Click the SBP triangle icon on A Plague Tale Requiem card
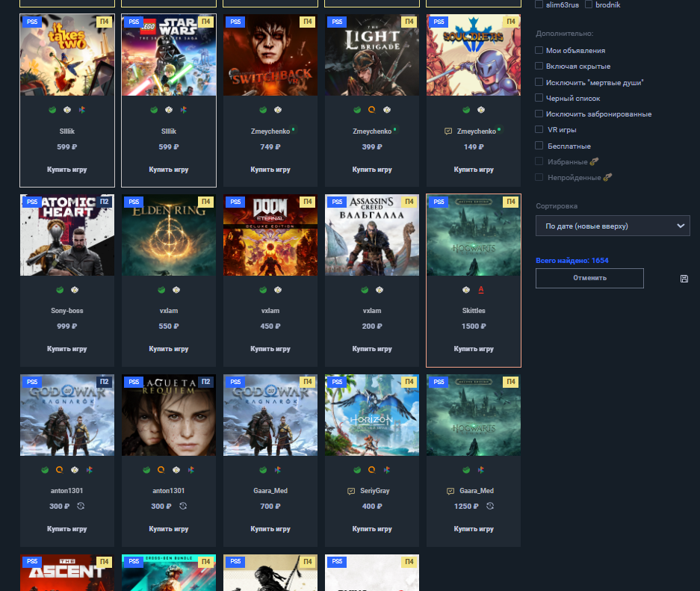The image size is (700, 591). click(191, 469)
